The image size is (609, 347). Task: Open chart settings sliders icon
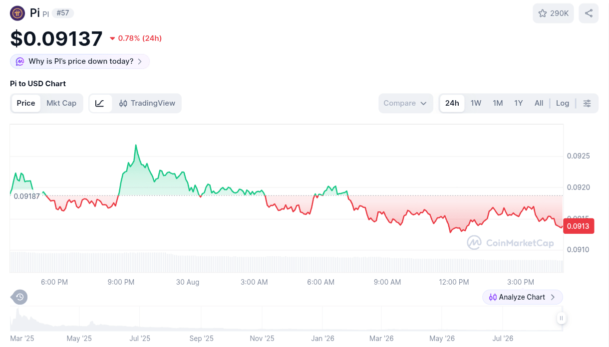coord(587,103)
